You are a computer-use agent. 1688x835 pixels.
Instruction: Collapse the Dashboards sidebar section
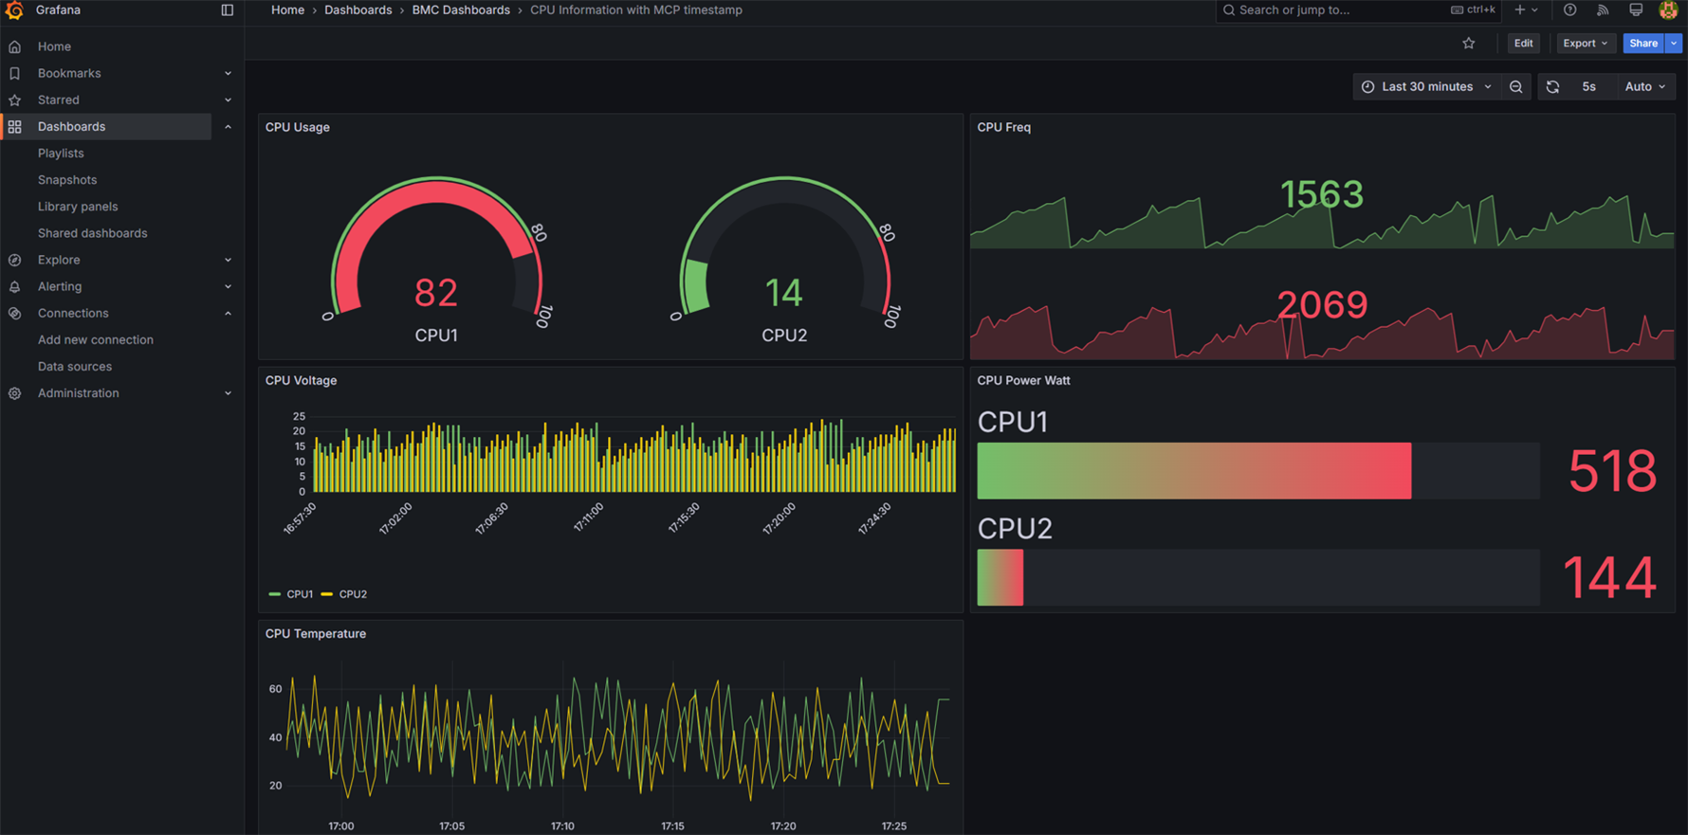228,127
